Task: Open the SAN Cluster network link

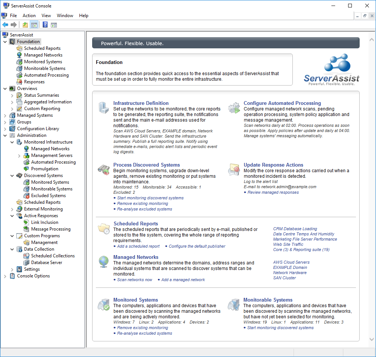Action: point(284,278)
